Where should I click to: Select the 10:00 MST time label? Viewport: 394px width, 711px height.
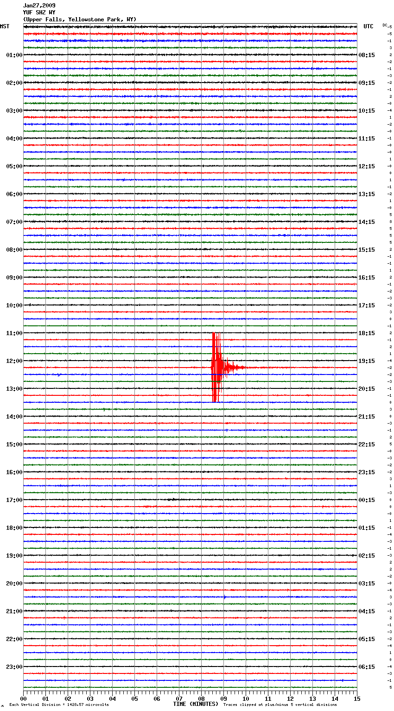(14, 305)
